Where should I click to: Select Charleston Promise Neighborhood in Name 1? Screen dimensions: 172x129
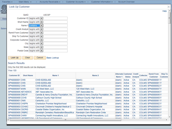51,103
